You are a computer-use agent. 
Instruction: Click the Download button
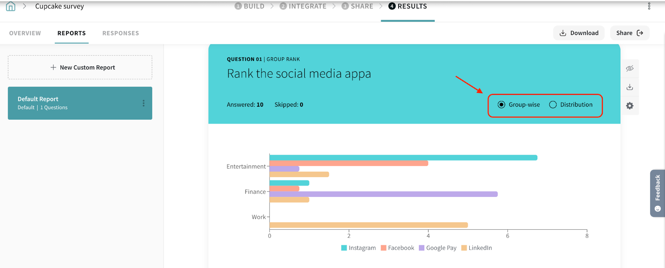click(579, 33)
